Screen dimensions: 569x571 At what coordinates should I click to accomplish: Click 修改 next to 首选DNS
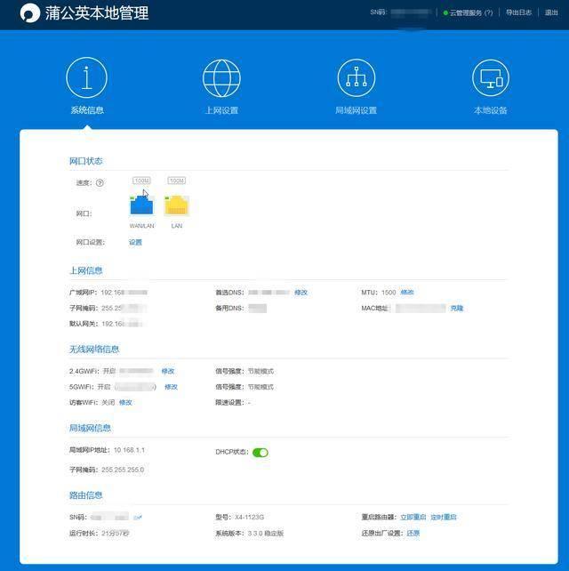[301, 293]
